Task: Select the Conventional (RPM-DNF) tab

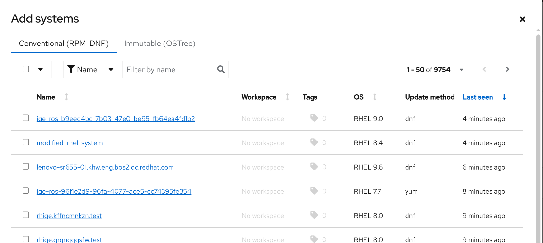Action: (64, 44)
